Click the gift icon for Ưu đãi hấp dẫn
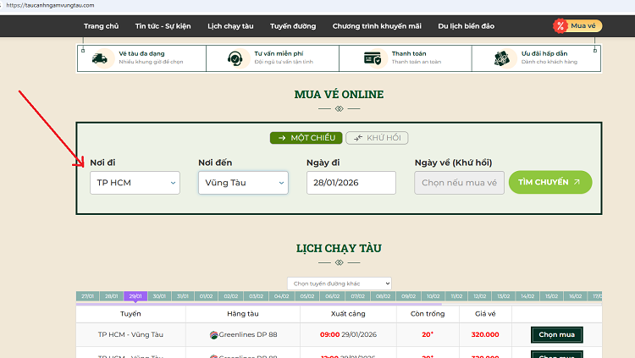 506,58
